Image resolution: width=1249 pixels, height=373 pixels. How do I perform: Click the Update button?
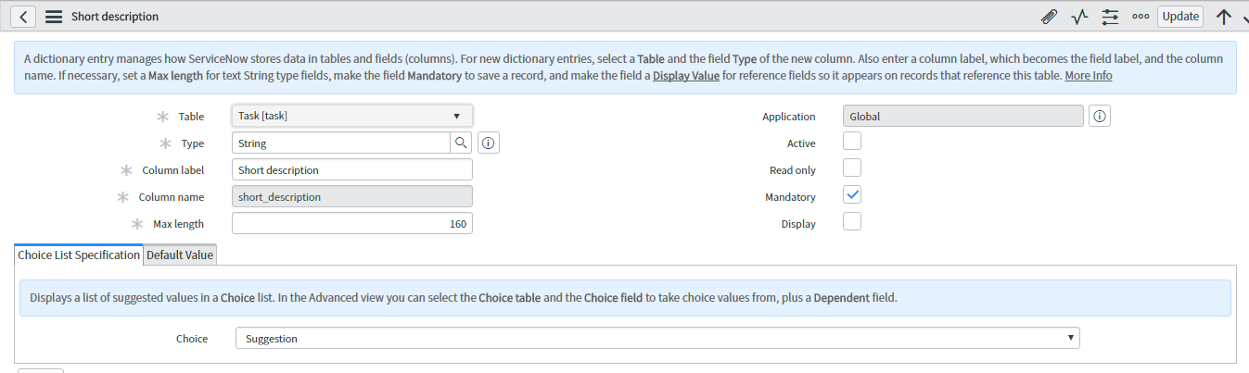click(1180, 17)
